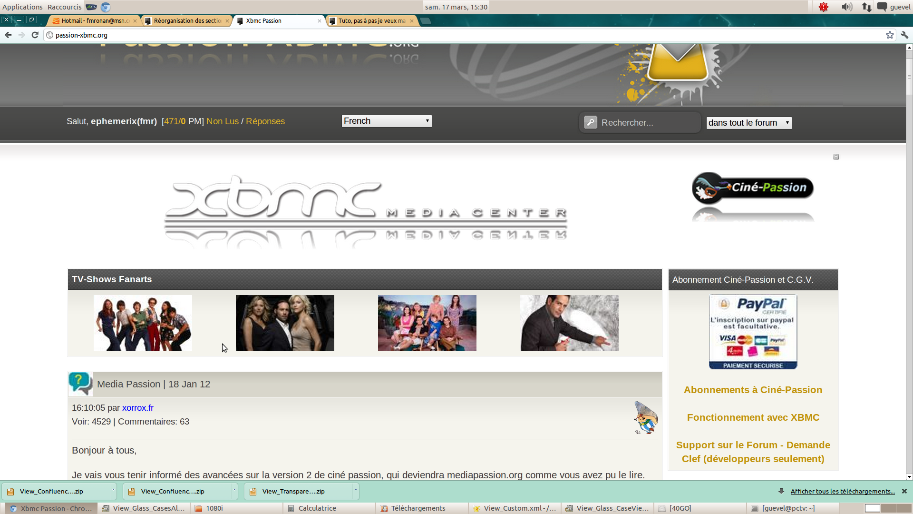Click the download arrow icon in downloads bar

click(x=781, y=491)
